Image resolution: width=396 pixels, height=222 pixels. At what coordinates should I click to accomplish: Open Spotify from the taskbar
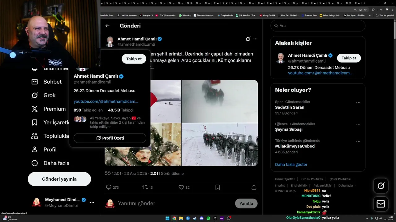pos(208,218)
